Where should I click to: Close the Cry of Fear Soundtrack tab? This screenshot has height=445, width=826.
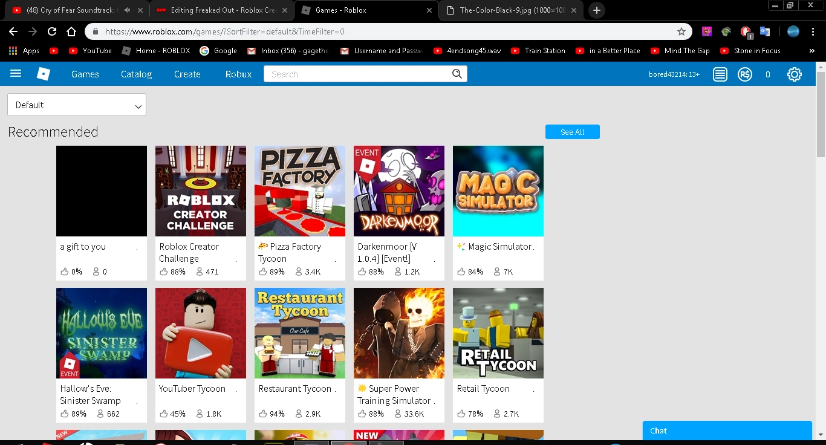coord(140,10)
